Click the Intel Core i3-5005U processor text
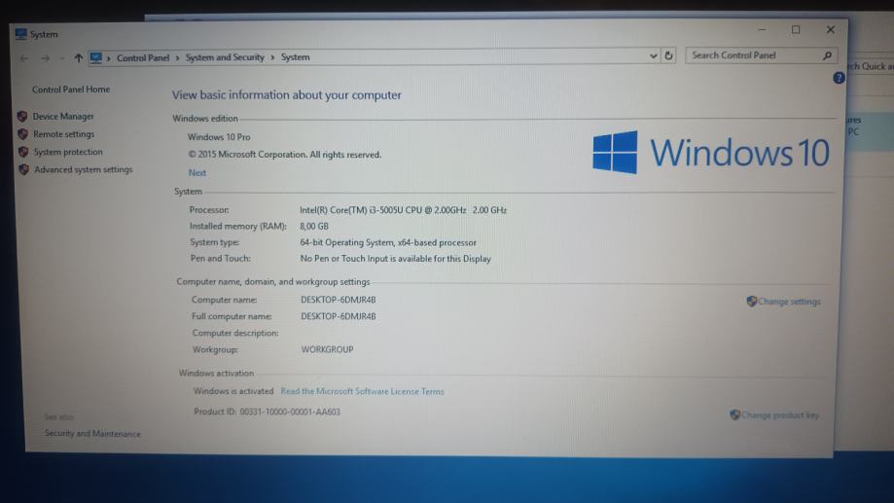Screen dimensions: 894x503 (x=403, y=210)
